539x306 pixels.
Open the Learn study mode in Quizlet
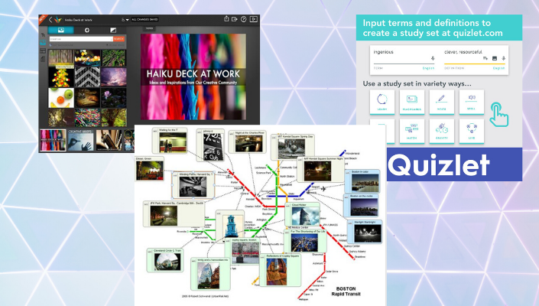tap(382, 102)
